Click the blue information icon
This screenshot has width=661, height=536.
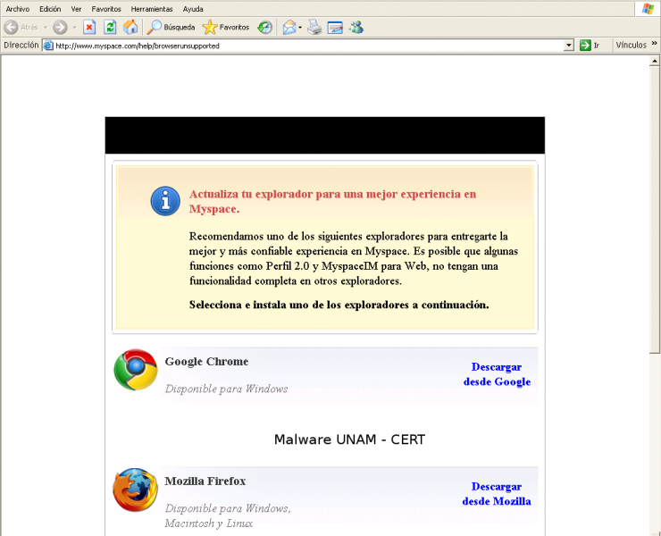tap(165, 201)
